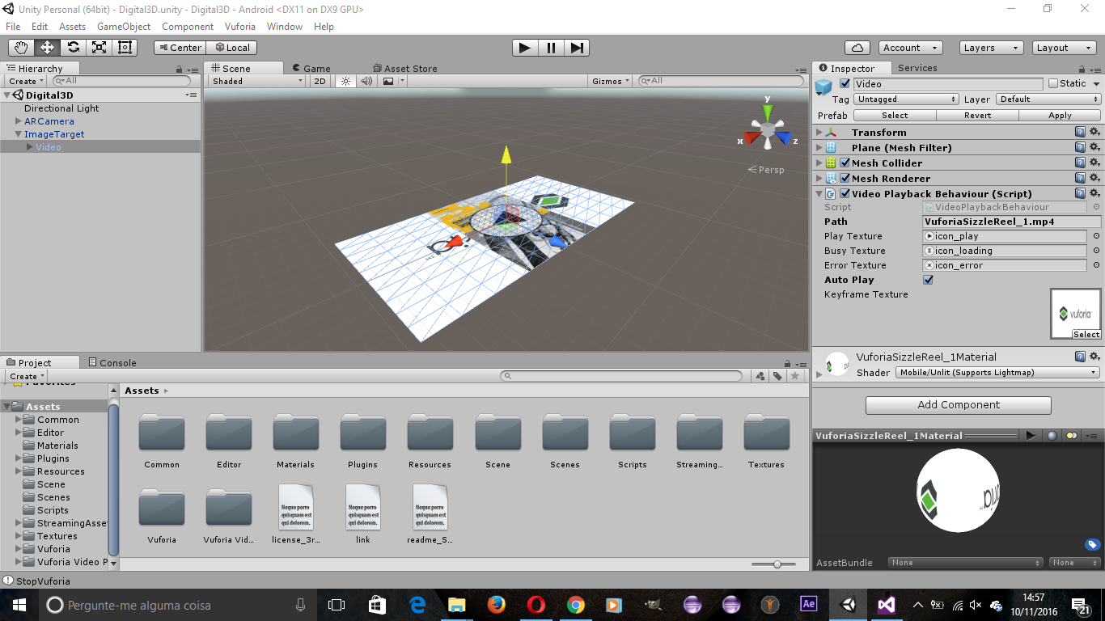Step forward one frame
Image resolution: width=1105 pixels, height=621 pixels.
coord(576,48)
